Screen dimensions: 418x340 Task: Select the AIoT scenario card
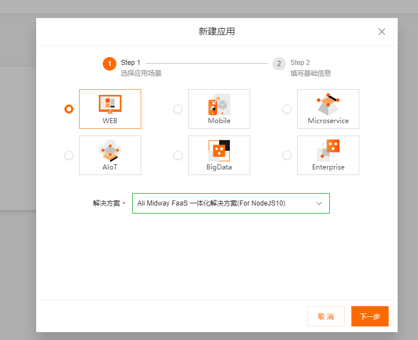point(110,155)
